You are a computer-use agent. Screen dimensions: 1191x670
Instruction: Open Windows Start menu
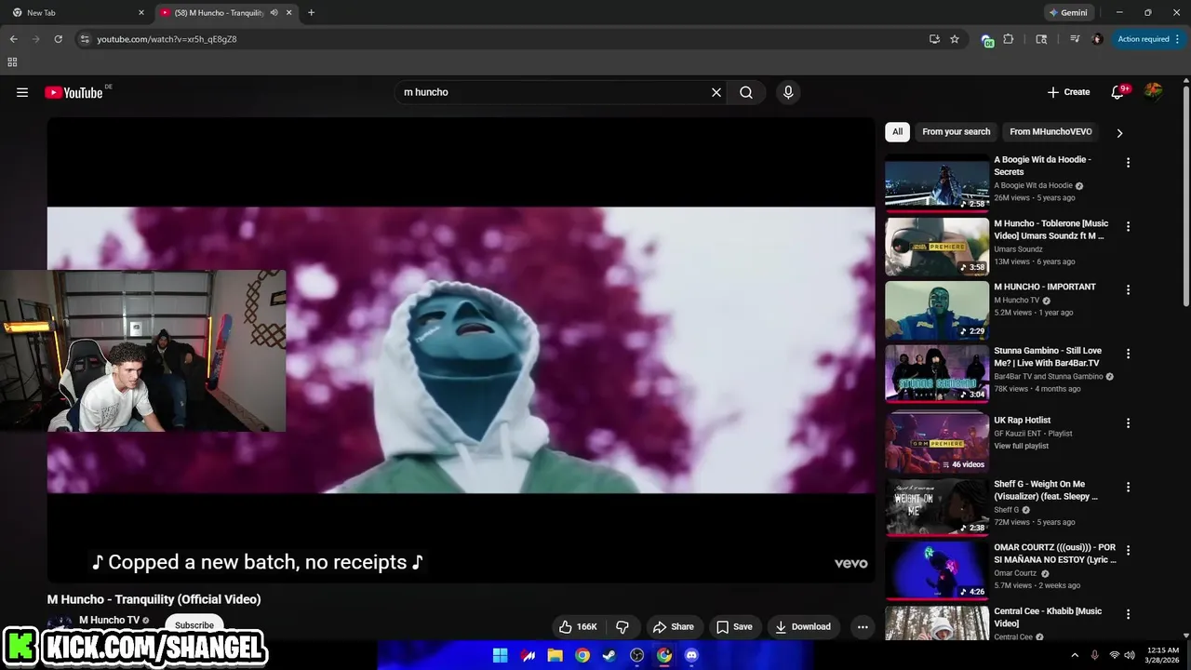(x=500, y=655)
